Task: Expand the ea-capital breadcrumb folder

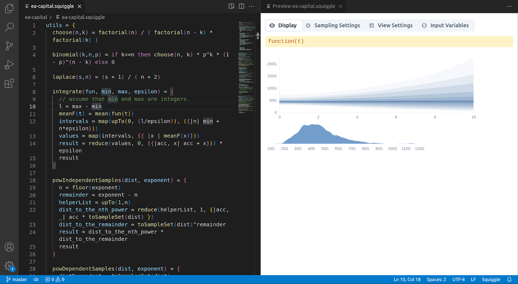Action: (x=36, y=17)
